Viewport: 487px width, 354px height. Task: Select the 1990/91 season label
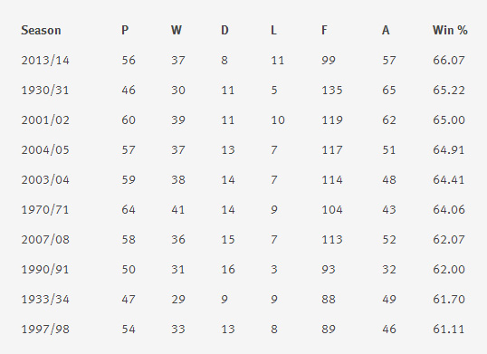pyautogui.click(x=45, y=269)
